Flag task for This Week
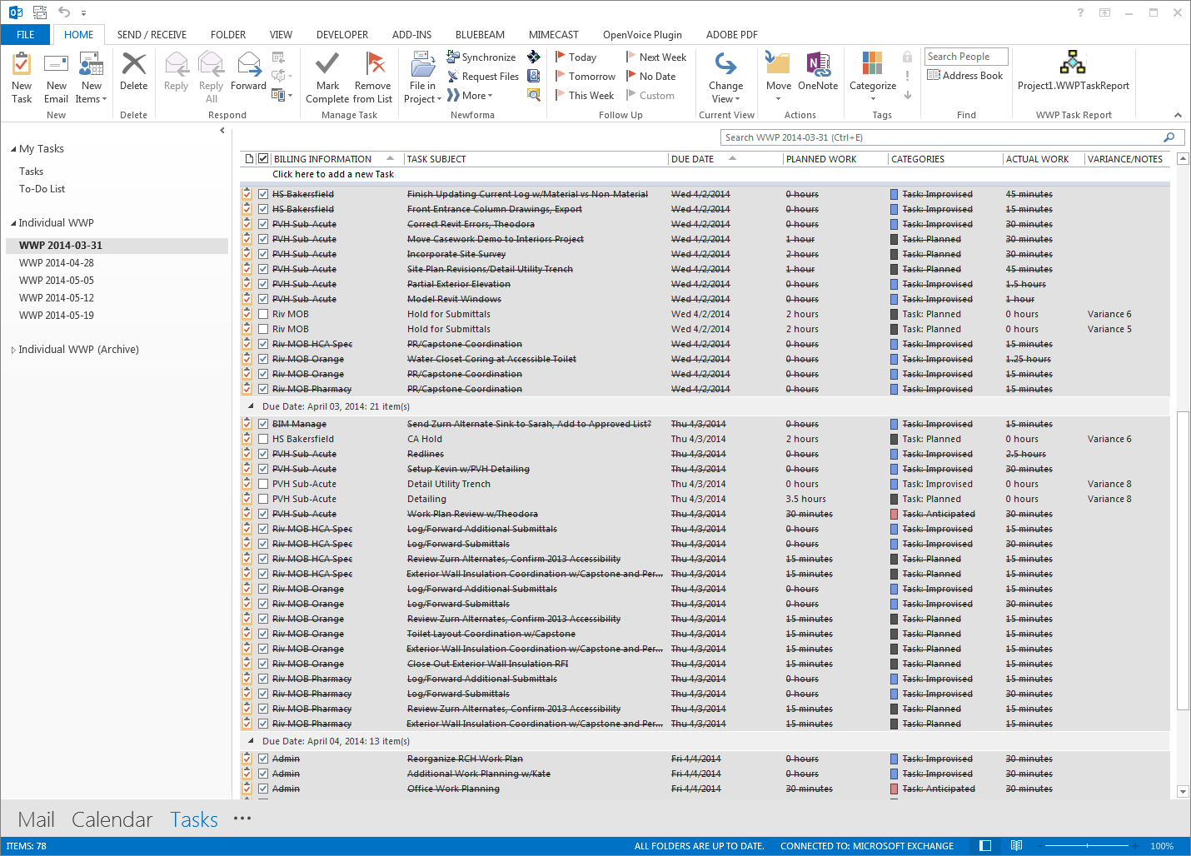 [584, 95]
